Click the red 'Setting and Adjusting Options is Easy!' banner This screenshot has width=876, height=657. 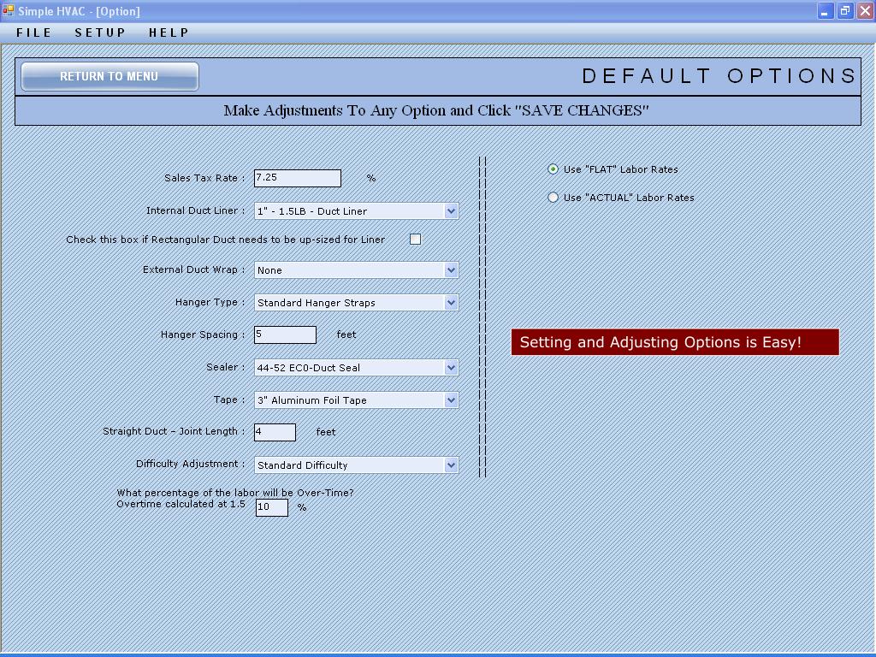675,342
